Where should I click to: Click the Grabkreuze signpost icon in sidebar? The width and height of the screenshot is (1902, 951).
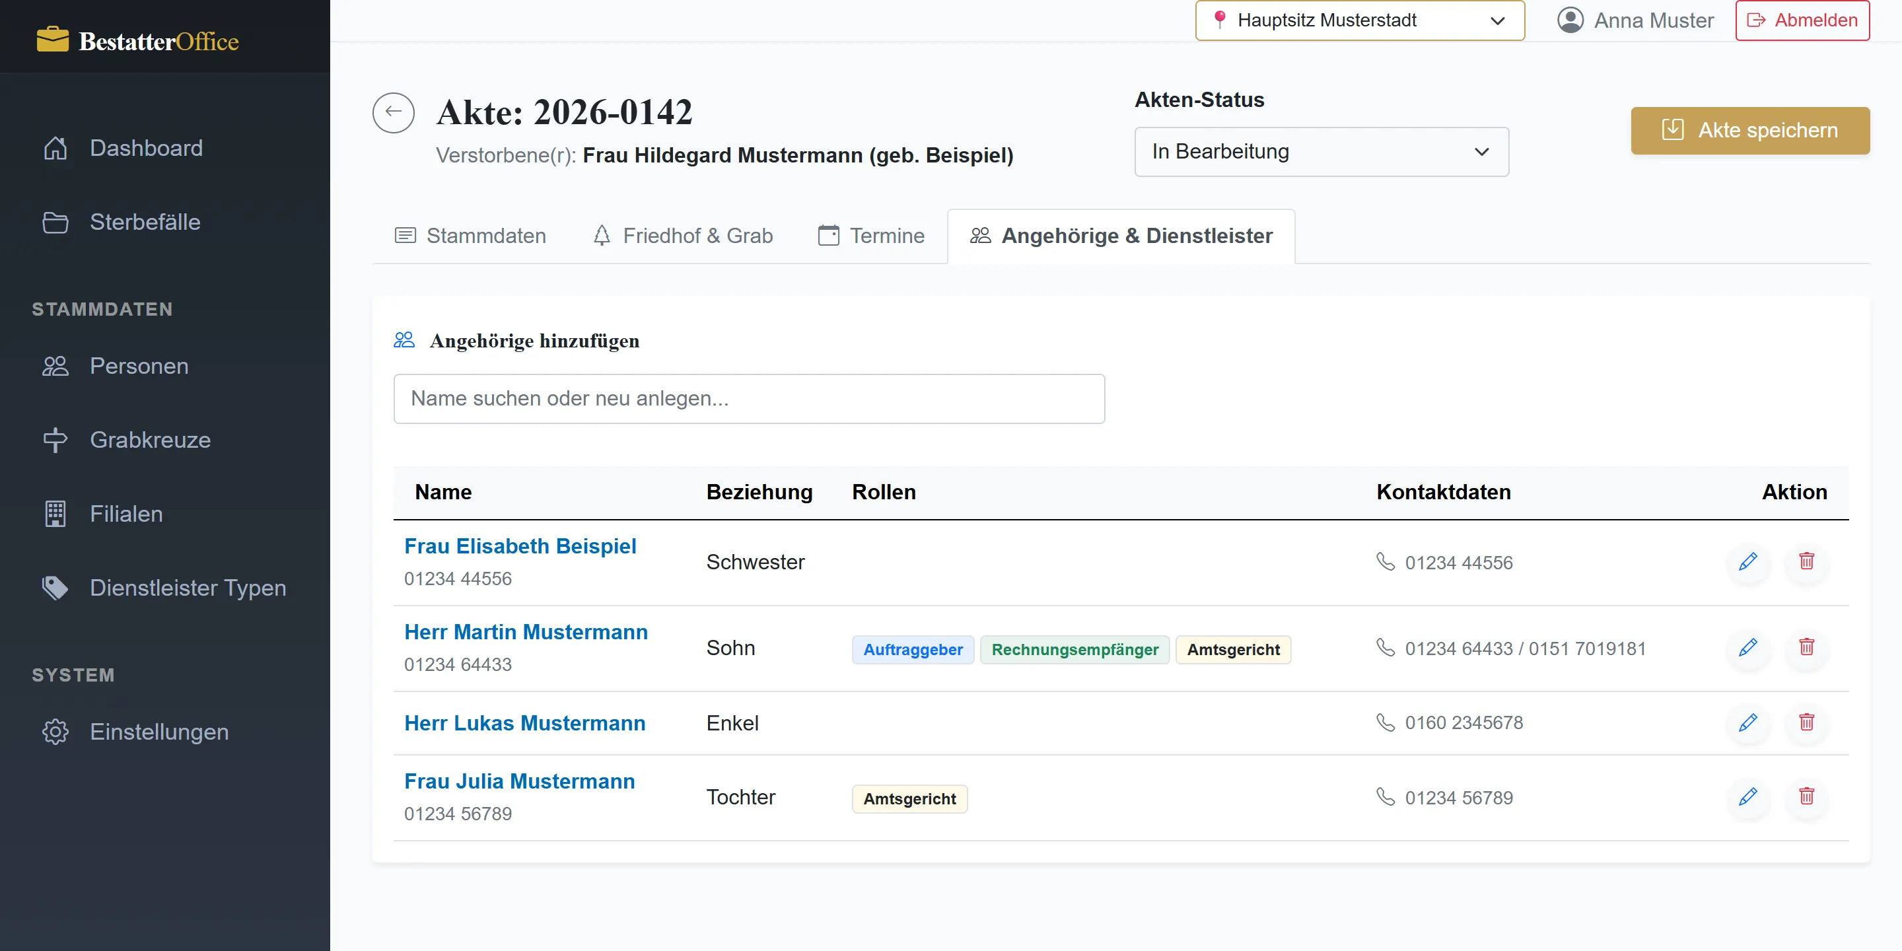click(x=55, y=440)
